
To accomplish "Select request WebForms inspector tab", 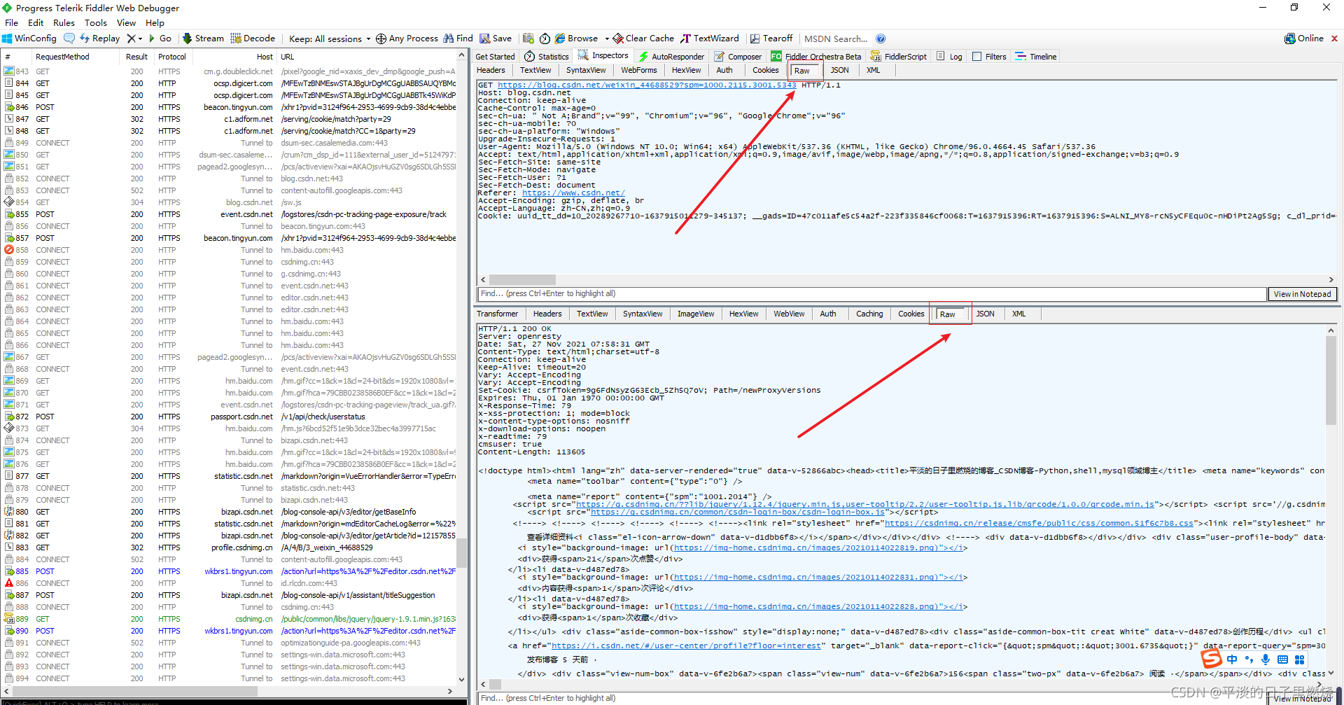I will pyautogui.click(x=638, y=70).
